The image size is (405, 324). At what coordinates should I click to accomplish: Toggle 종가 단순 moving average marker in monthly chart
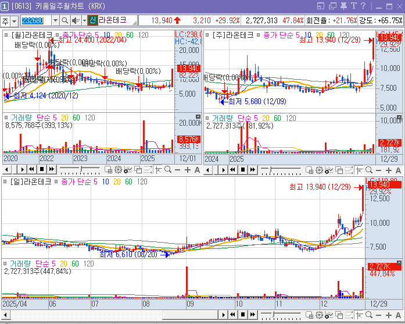(x=57, y=35)
